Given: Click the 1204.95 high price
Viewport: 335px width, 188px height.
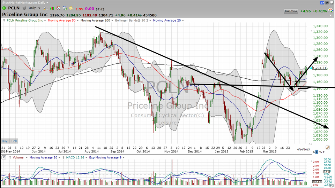Looking at the screenshot, I should coord(74,15).
